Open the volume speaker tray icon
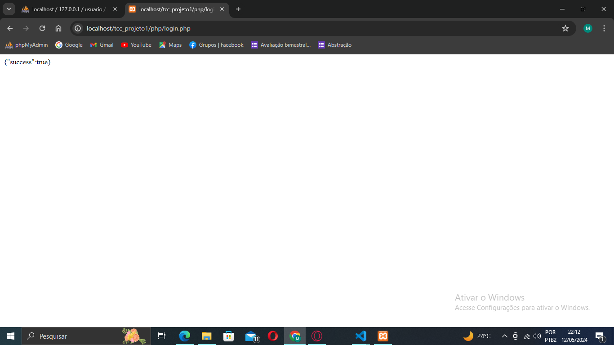Viewport: 614px width, 345px height. 537,336
